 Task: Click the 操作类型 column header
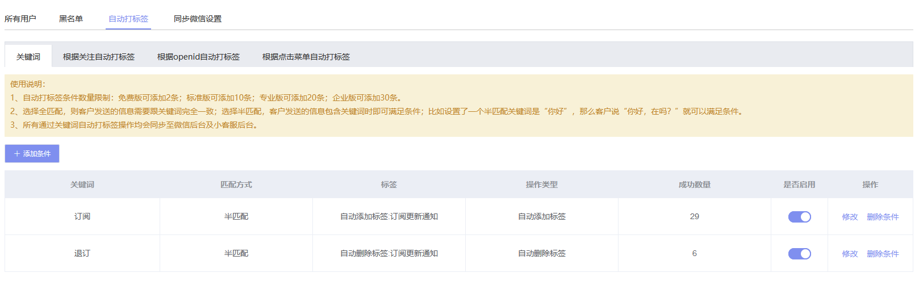542,185
